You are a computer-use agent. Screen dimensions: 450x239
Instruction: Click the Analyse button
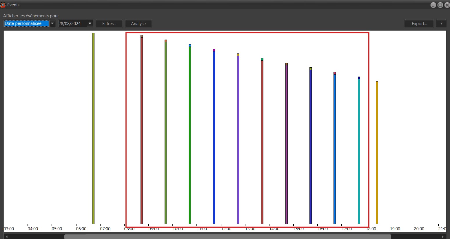tap(138, 24)
